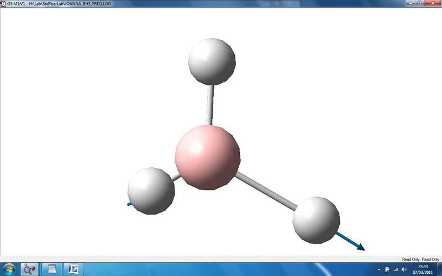This screenshot has height=276, width=442.
Task: Click the bond to the top hydrogen
Action: 210,105
